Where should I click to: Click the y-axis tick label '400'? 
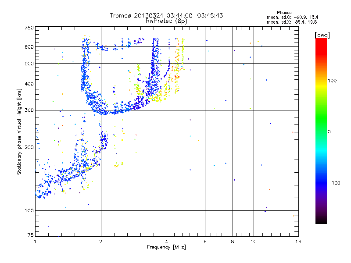29,84
